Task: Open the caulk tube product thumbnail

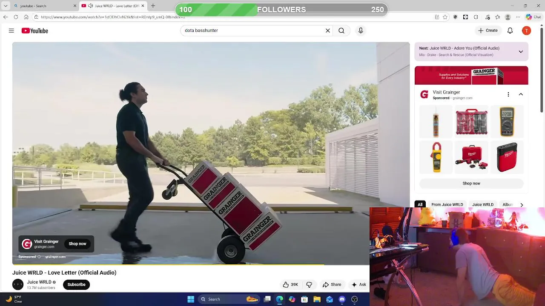Action: tap(436, 122)
